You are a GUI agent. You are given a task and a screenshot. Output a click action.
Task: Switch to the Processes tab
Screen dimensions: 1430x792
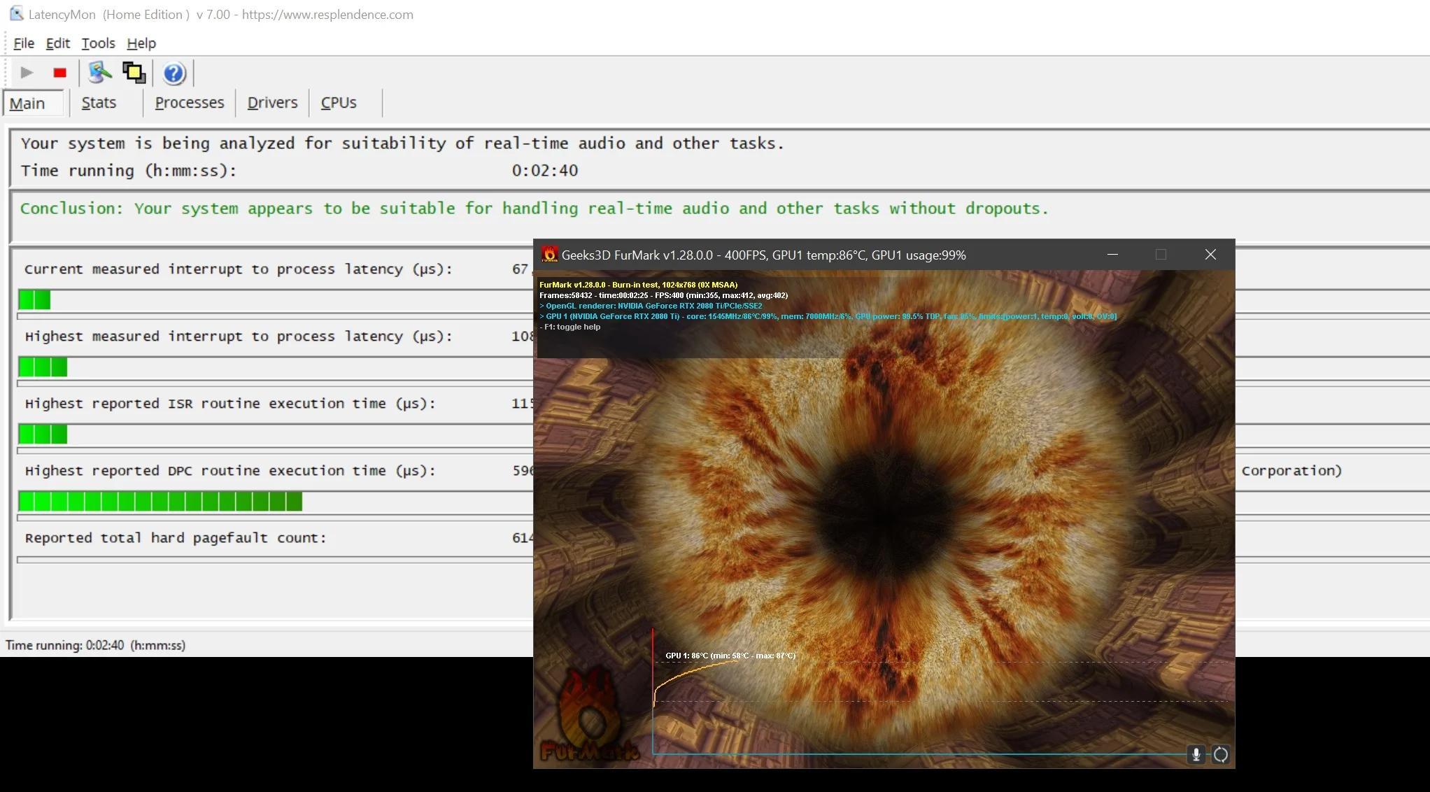coord(190,103)
